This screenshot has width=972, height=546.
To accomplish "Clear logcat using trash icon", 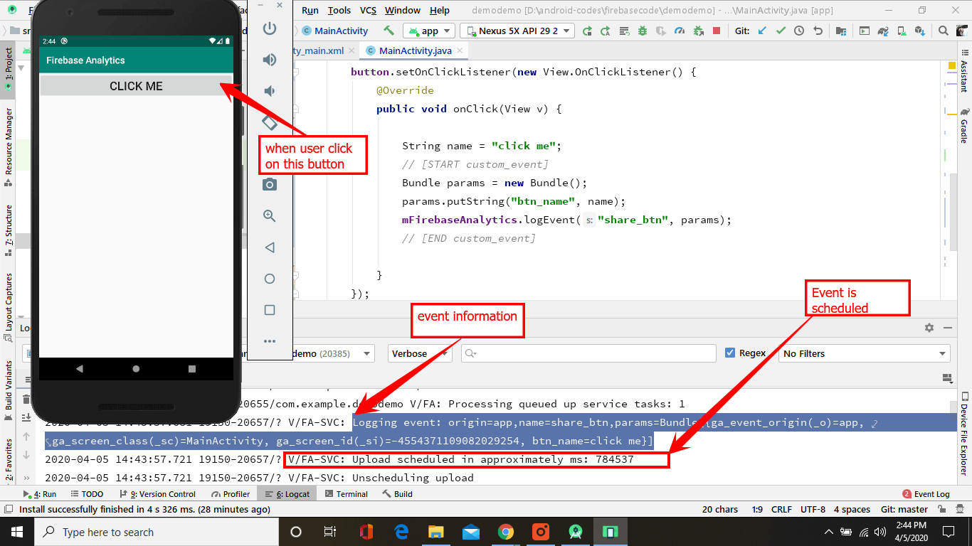I will pos(26,400).
